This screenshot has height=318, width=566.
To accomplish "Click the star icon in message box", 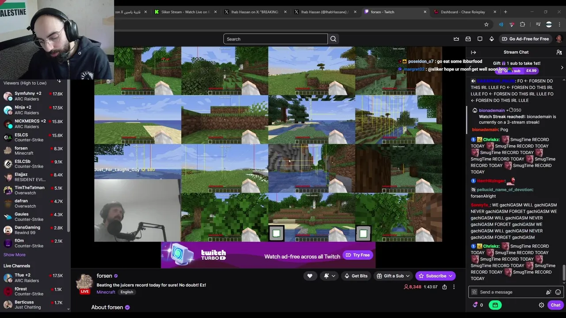I will [x=474, y=292].
